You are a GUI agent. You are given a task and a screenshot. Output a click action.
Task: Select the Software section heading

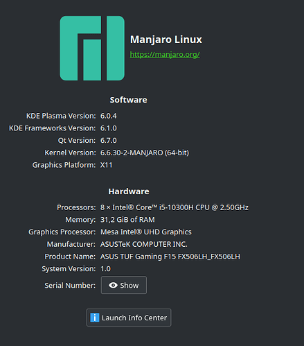click(x=128, y=100)
